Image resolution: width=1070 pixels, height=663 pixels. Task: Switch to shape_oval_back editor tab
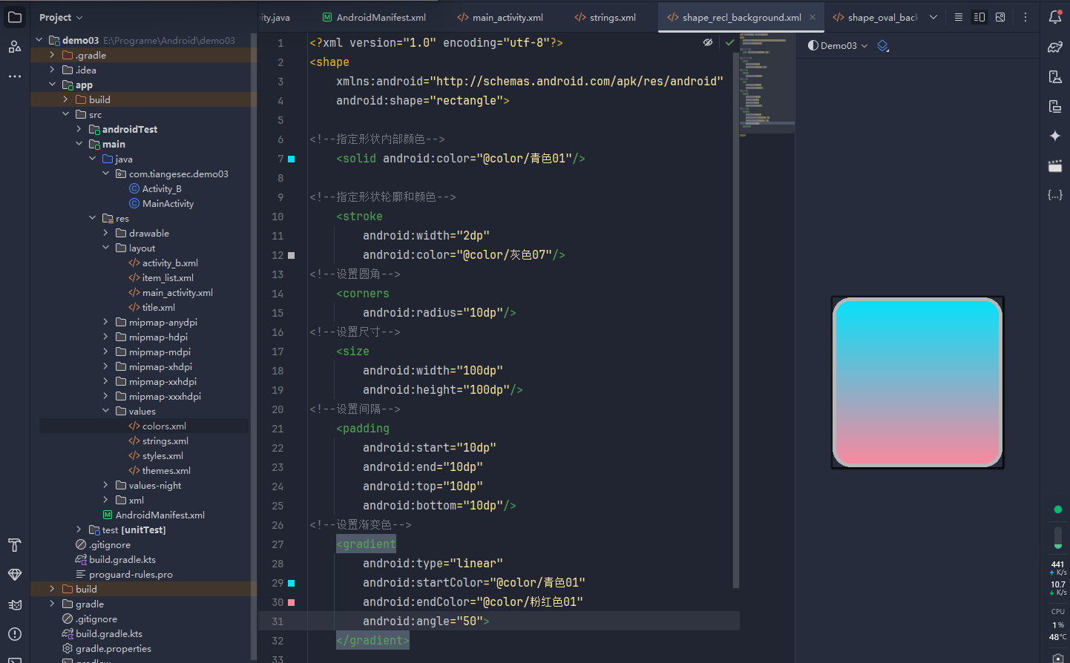(875, 17)
